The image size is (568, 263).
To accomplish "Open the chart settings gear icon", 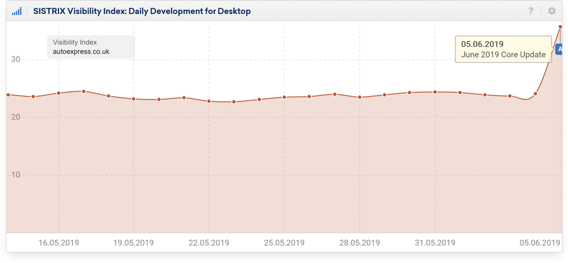I will [552, 11].
